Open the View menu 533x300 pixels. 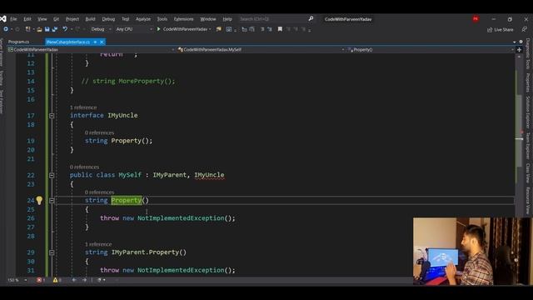[x=42, y=19]
